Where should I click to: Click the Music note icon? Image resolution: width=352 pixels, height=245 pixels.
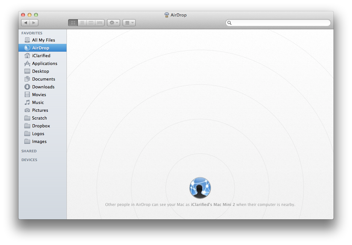click(27, 102)
